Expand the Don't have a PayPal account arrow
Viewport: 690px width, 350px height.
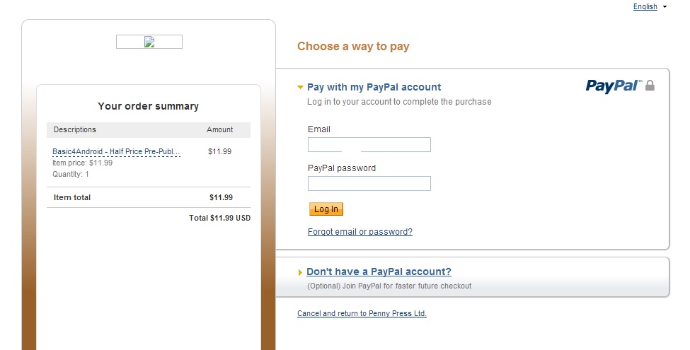point(300,272)
